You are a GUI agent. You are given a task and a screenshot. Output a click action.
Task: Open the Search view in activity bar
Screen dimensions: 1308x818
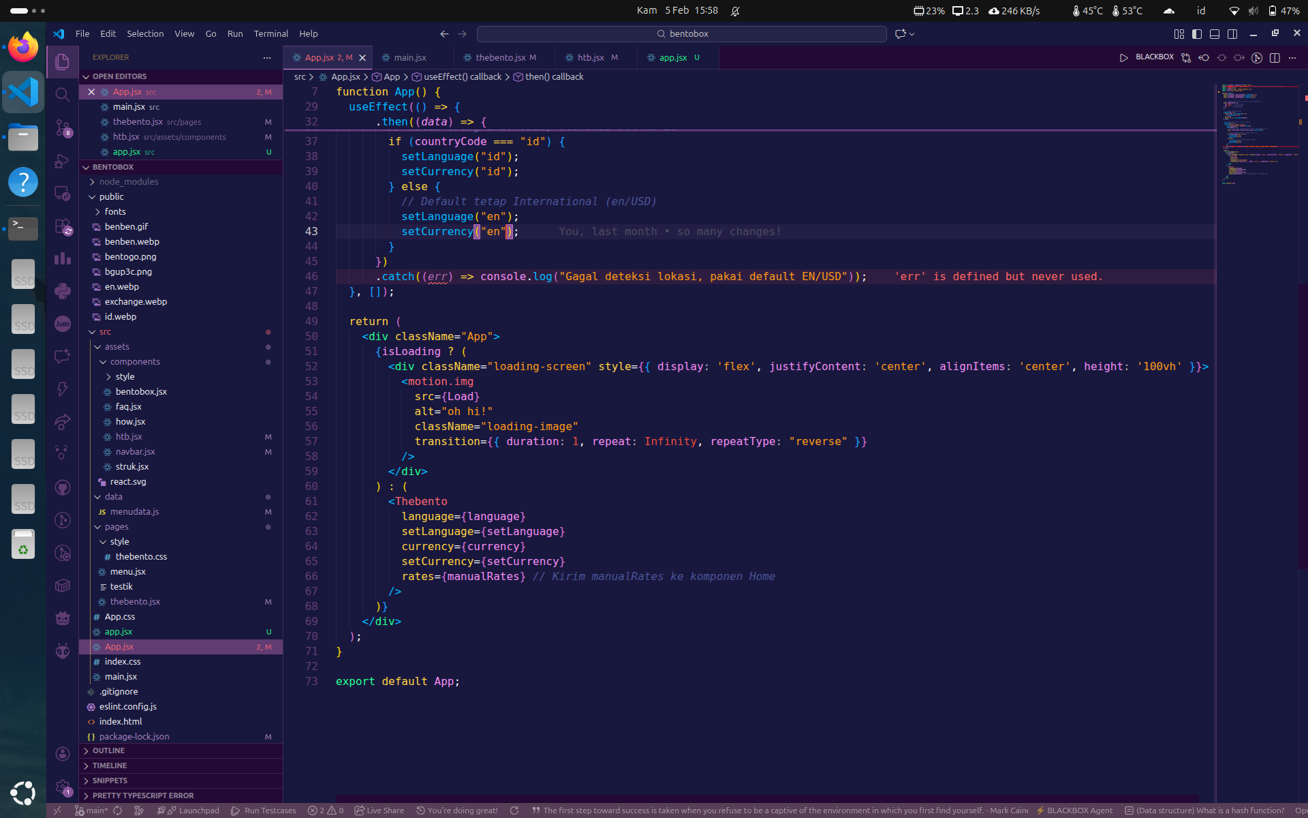(62, 94)
